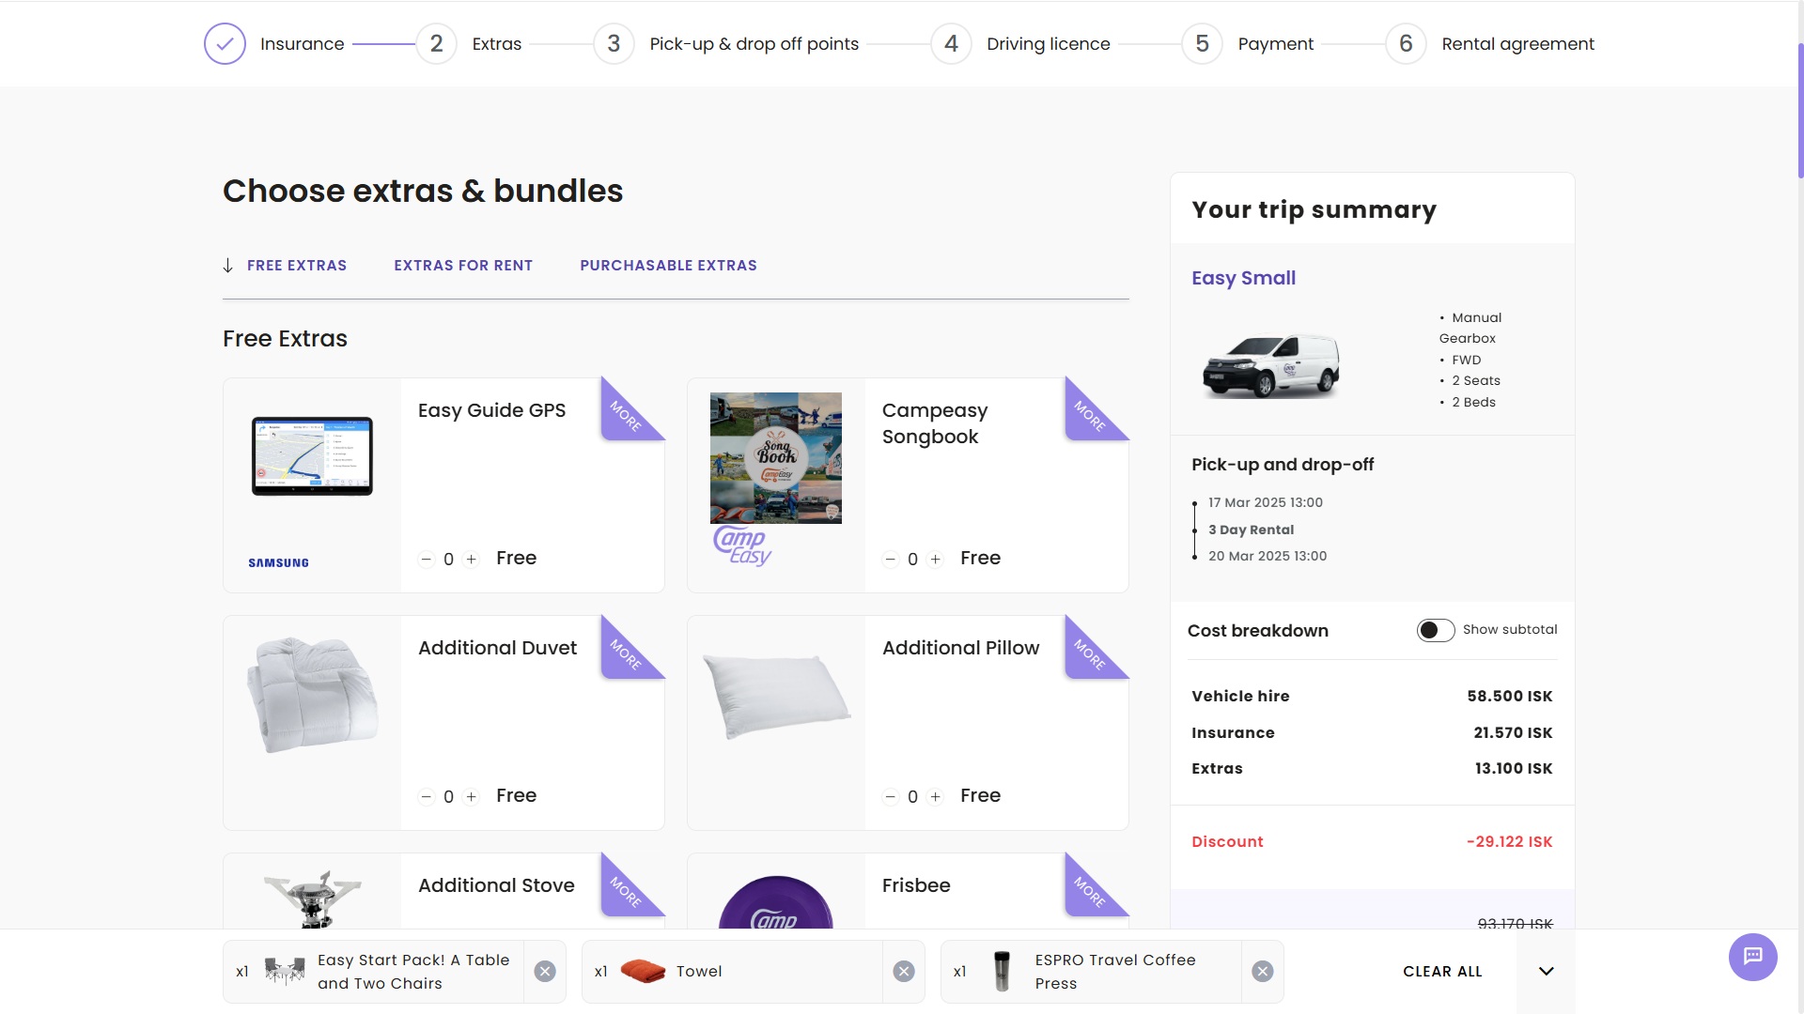The image size is (1804, 1014).
Task: Click the Campeasy Songbook cover image
Action: pos(776,458)
